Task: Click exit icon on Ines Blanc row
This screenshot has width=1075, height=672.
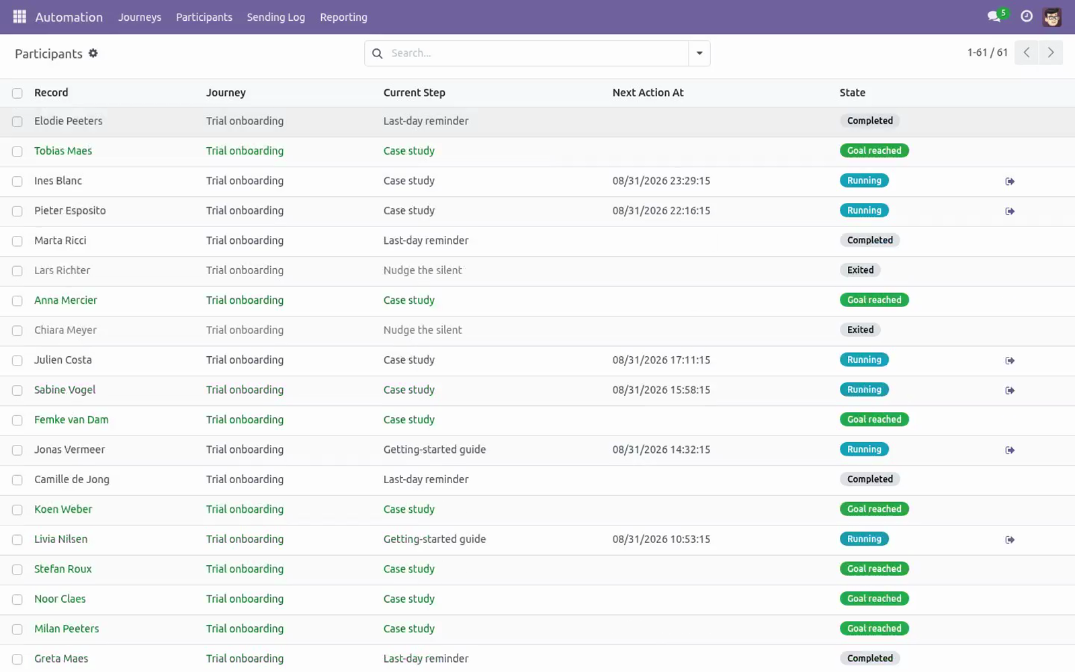Action: tap(1010, 181)
